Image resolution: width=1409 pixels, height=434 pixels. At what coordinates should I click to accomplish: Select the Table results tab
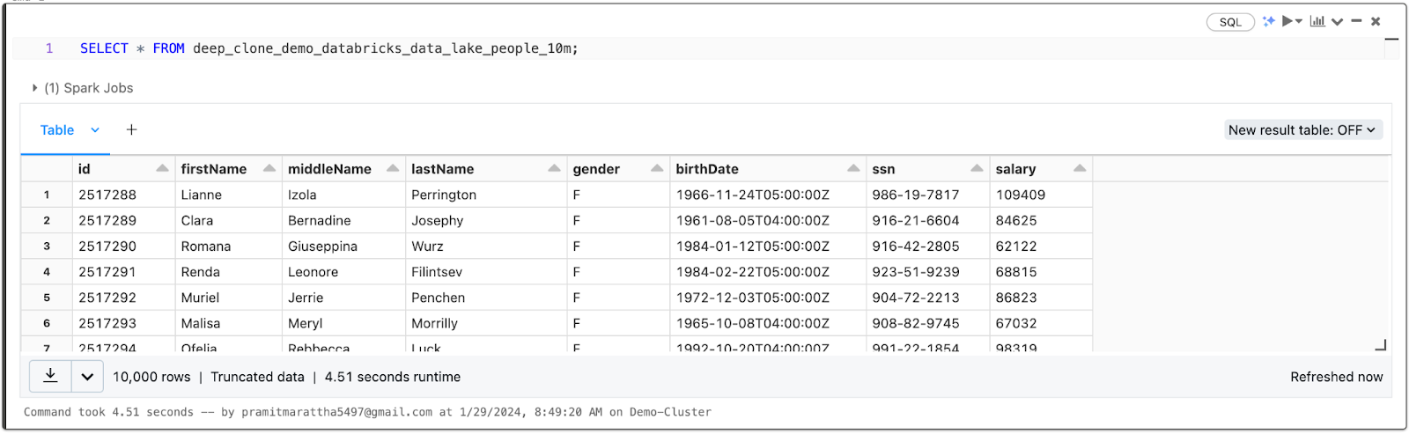(x=57, y=130)
